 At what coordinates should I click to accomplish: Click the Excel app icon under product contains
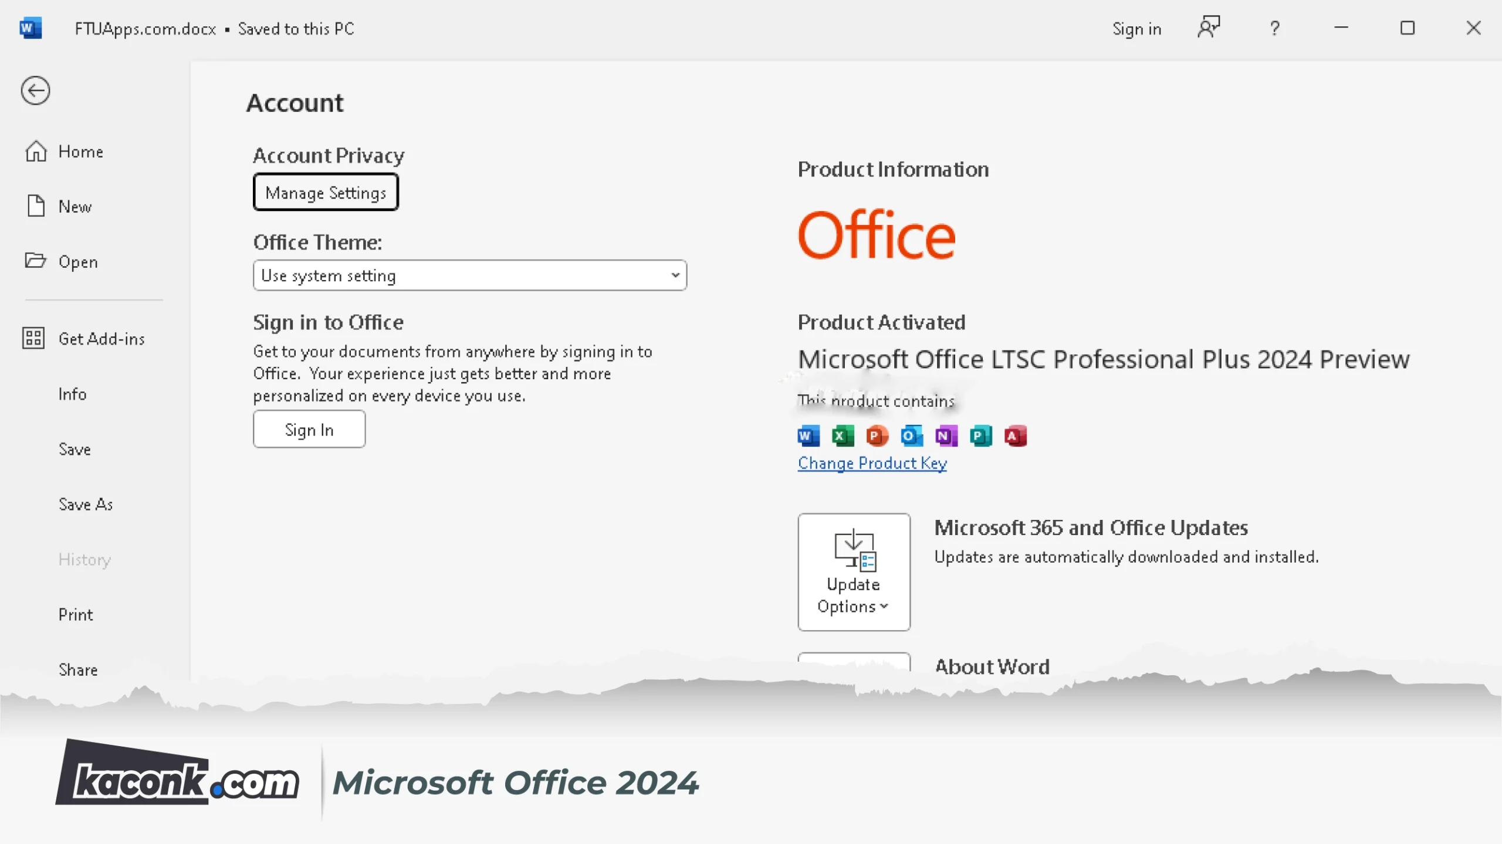[843, 436]
